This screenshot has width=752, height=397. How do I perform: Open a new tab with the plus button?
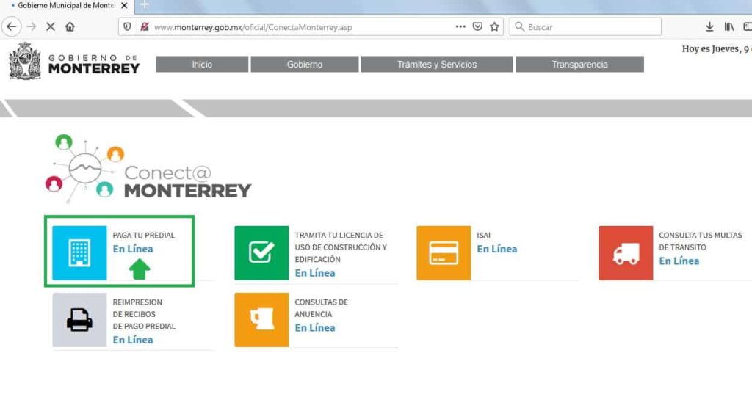pyautogui.click(x=145, y=5)
